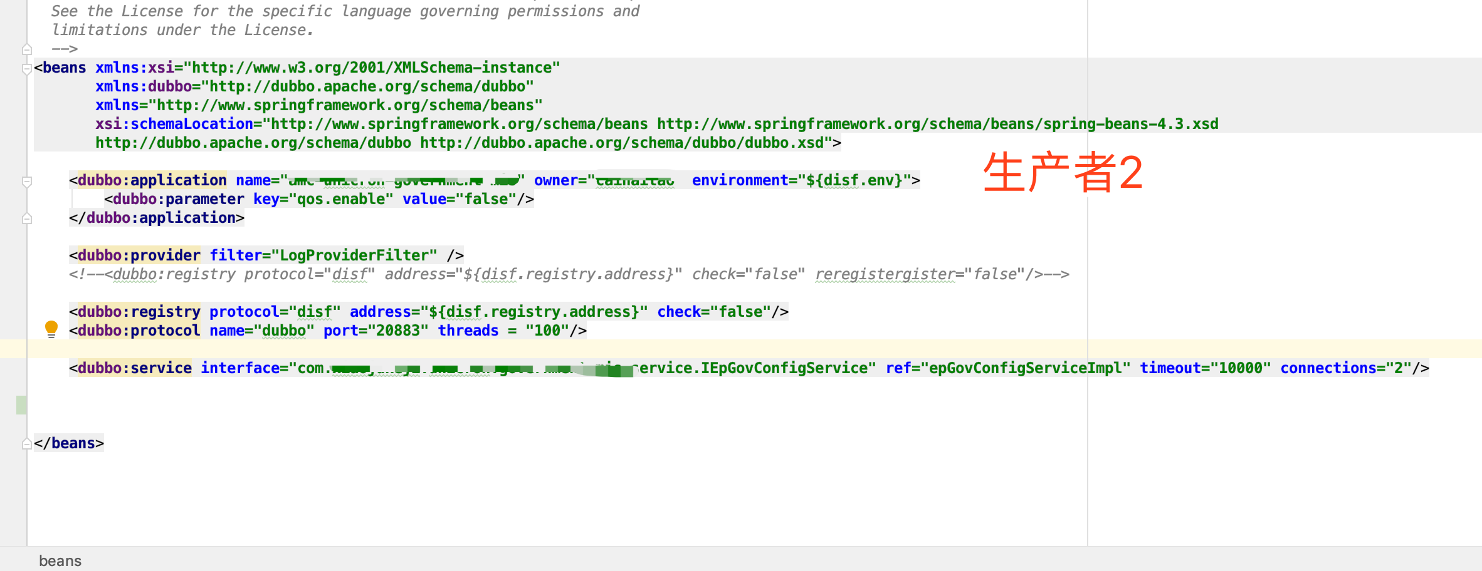Click the license comment line 'limitations under the License.'
1482x571 pixels.
point(182,30)
